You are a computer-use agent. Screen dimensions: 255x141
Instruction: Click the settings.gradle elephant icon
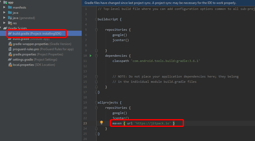point(10,60)
